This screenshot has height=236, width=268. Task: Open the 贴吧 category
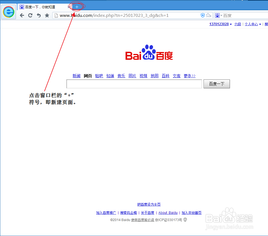99,76
